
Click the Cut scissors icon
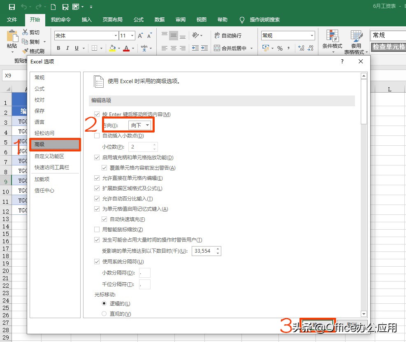25,32
